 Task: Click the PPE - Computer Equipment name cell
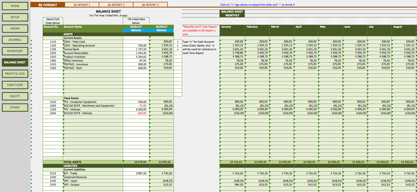click(93, 102)
